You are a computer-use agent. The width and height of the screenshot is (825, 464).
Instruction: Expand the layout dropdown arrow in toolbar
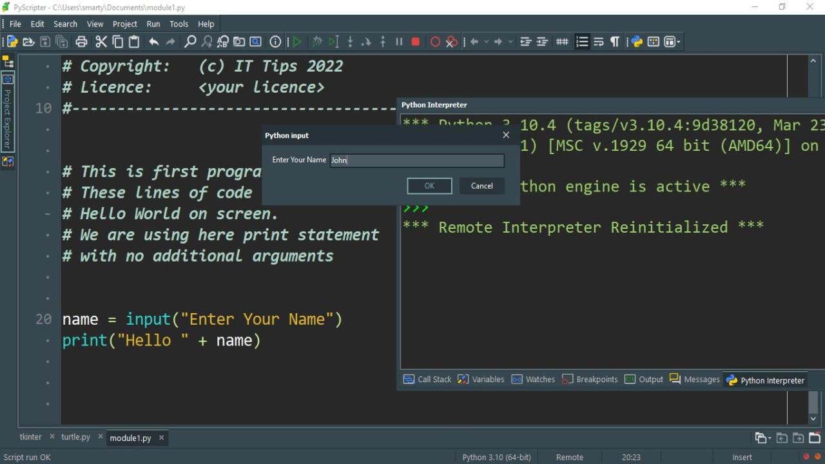point(678,42)
